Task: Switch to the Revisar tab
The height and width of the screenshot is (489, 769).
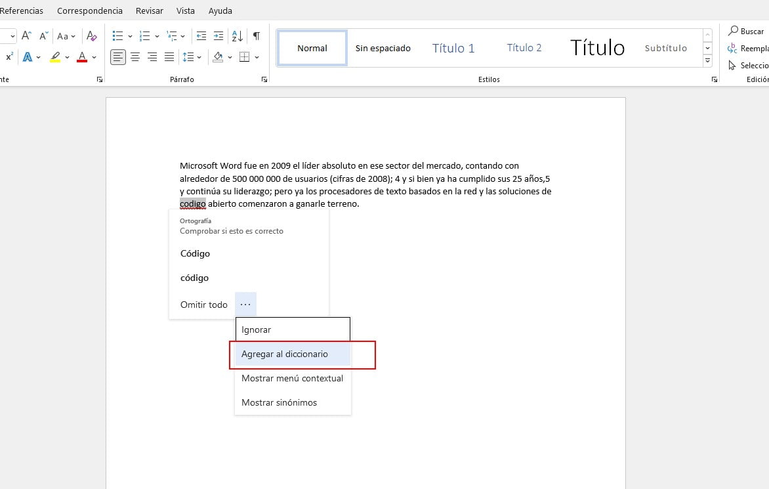Action: click(150, 11)
